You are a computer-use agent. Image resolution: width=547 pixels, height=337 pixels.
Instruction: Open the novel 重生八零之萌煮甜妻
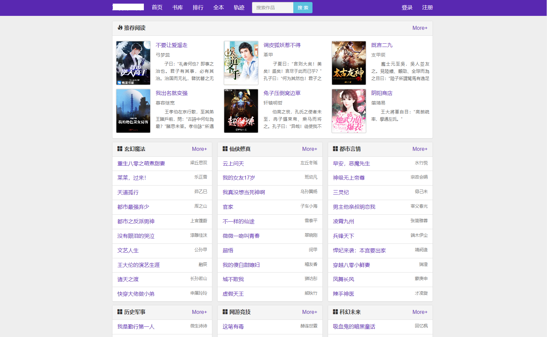[141, 164]
